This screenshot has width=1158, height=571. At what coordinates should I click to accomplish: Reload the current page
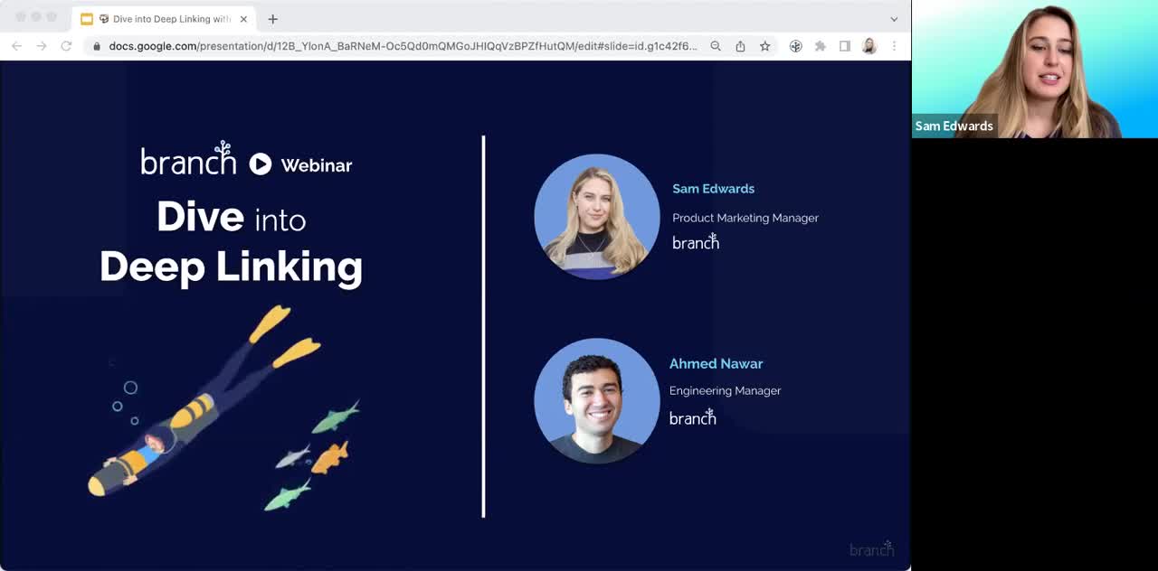click(x=66, y=46)
